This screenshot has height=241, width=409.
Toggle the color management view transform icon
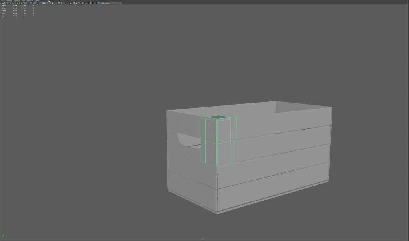point(99,3)
